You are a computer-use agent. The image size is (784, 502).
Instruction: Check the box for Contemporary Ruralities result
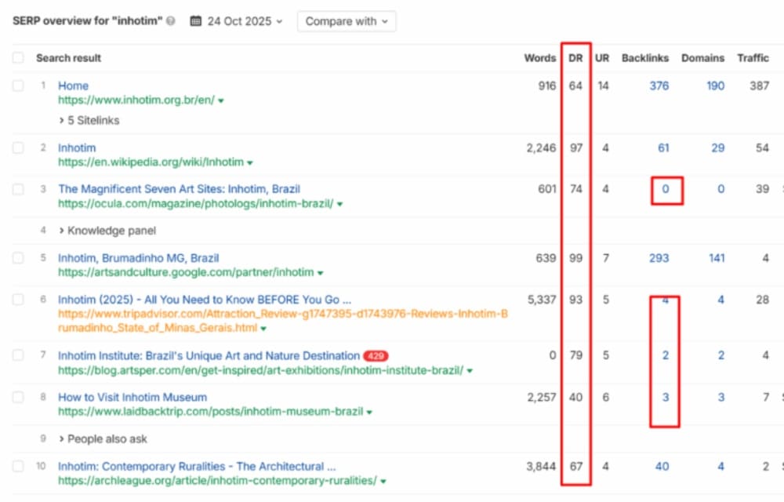pos(19,467)
